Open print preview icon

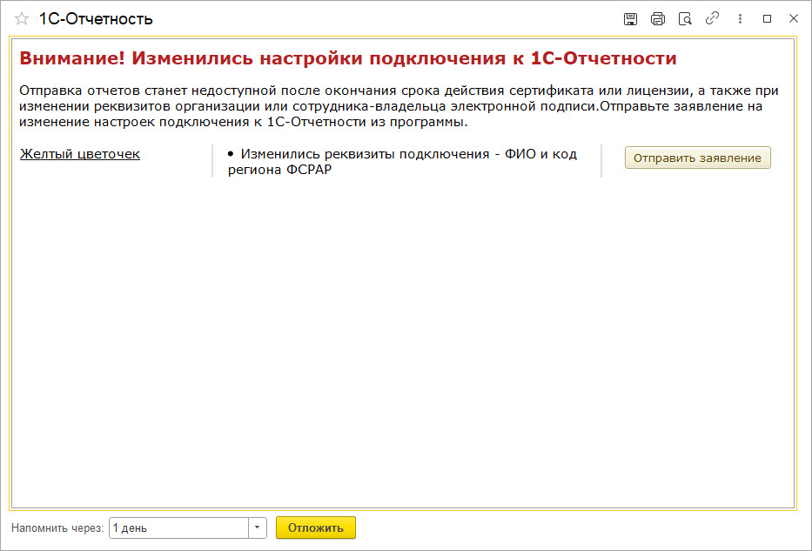pos(685,19)
